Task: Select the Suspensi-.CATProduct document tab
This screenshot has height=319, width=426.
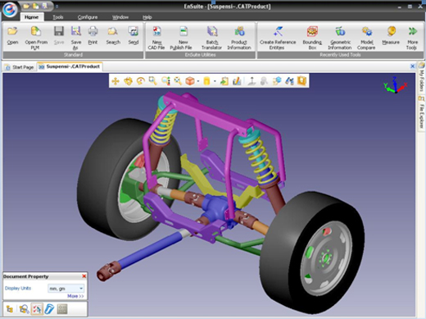Action: coord(70,66)
